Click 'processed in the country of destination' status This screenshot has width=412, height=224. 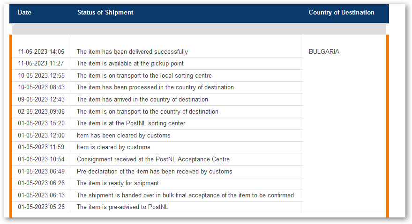tap(155, 87)
